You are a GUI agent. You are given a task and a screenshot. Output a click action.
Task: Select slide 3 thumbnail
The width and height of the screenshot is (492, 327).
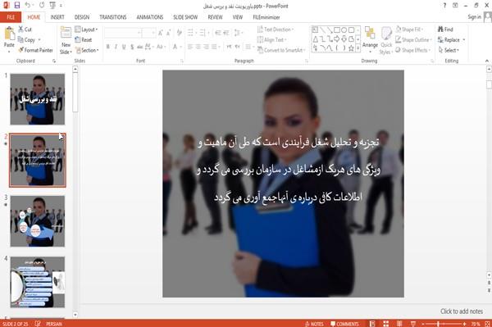coord(38,221)
